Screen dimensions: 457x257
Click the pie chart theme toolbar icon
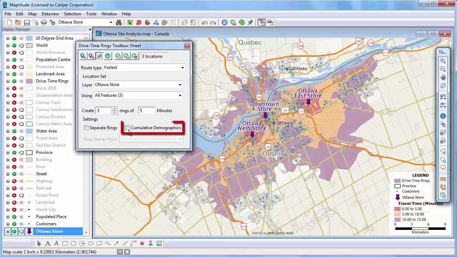pos(147,22)
